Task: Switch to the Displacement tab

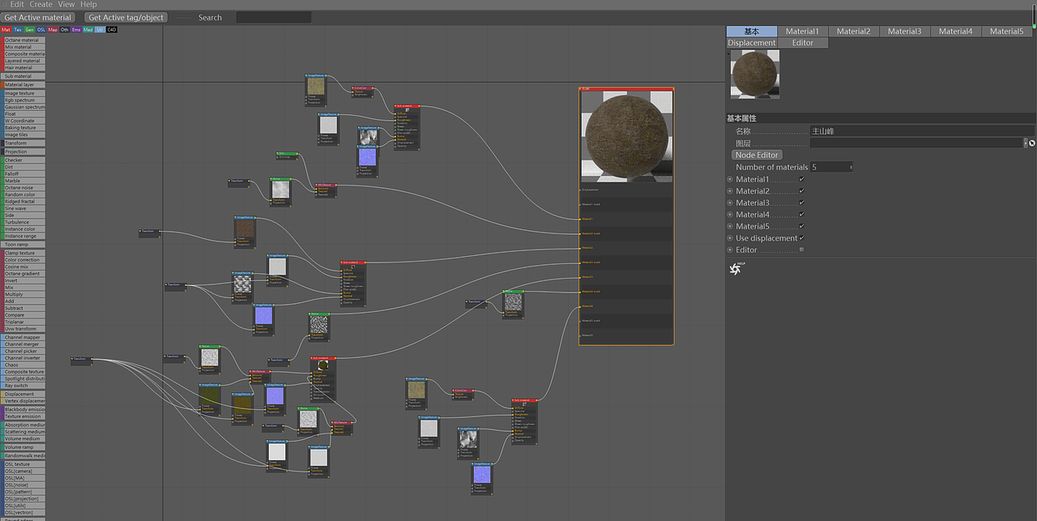Action: (x=752, y=43)
